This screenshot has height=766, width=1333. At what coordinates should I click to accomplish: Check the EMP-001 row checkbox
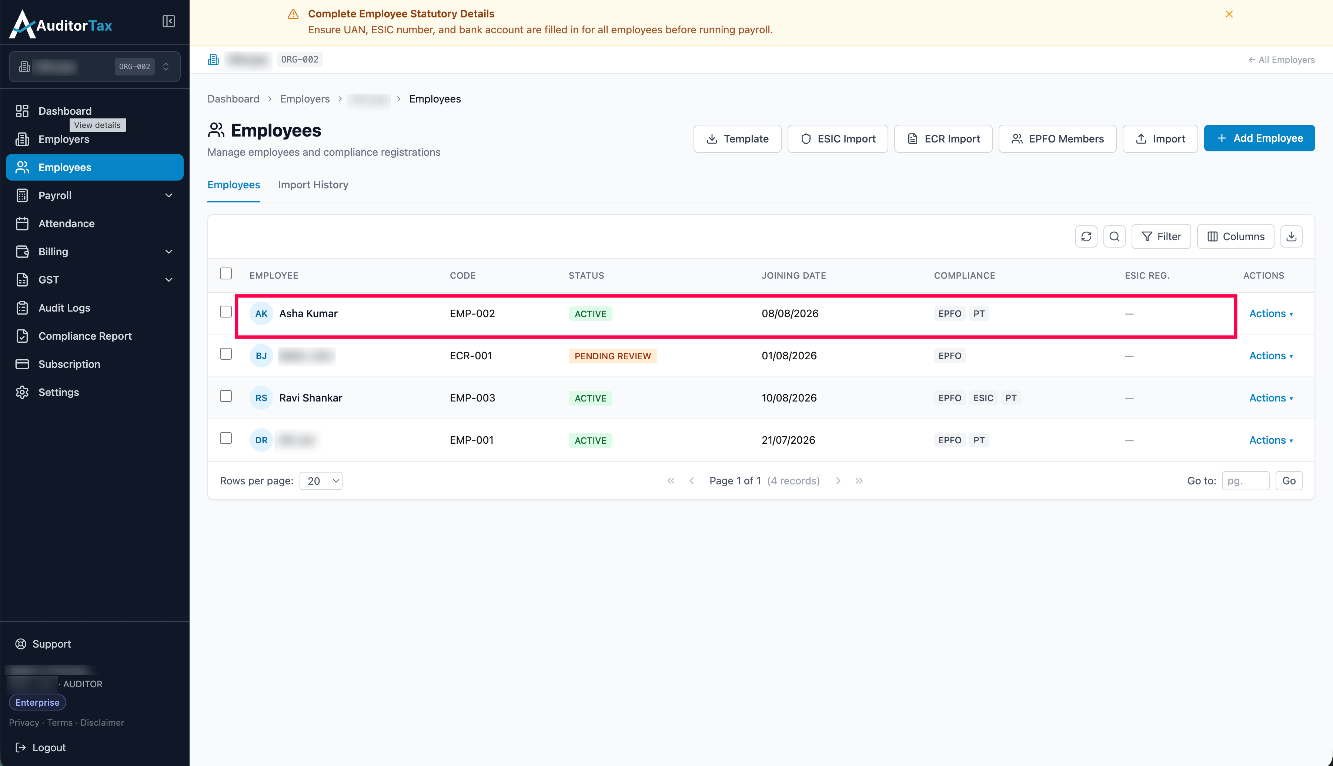coord(226,438)
